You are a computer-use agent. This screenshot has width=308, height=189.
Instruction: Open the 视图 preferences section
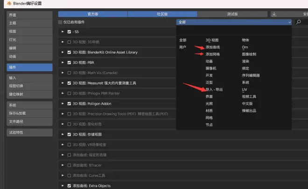coord(30,31)
